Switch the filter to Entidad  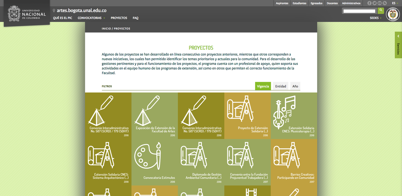280,86
